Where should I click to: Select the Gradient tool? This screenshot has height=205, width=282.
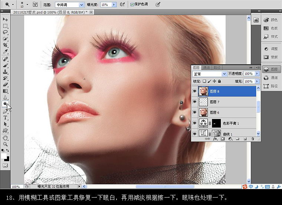click(x=5, y=91)
